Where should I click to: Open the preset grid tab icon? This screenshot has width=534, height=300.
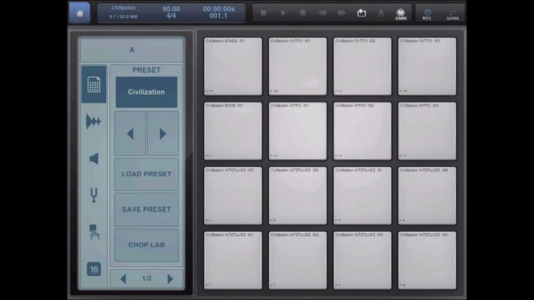[94, 85]
